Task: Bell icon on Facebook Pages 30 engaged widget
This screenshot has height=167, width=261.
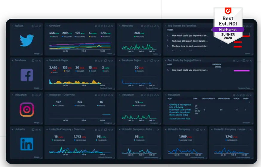Action: pos(145,61)
